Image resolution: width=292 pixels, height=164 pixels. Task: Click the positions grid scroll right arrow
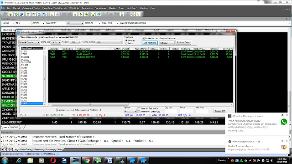coord(232,104)
